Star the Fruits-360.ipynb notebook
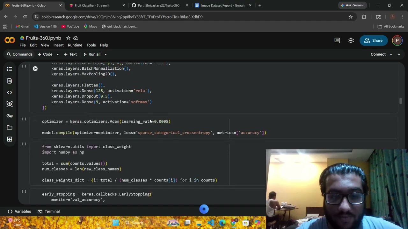 click(68, 38)
